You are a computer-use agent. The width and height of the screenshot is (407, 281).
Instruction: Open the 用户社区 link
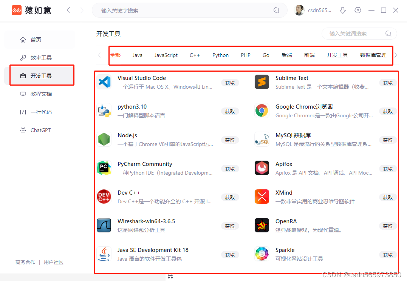point(53,263)
